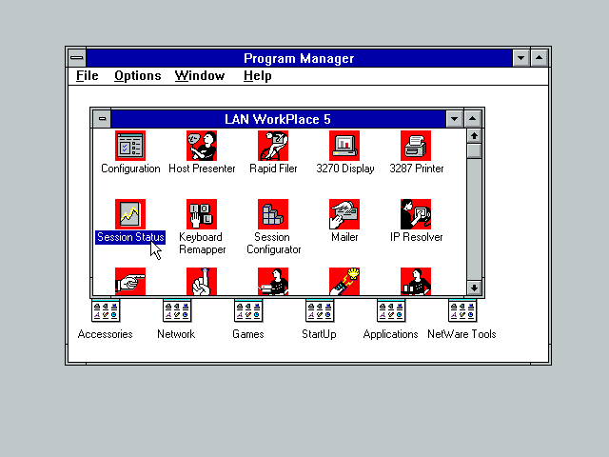Click the "Accessories" label

[106, 334]
